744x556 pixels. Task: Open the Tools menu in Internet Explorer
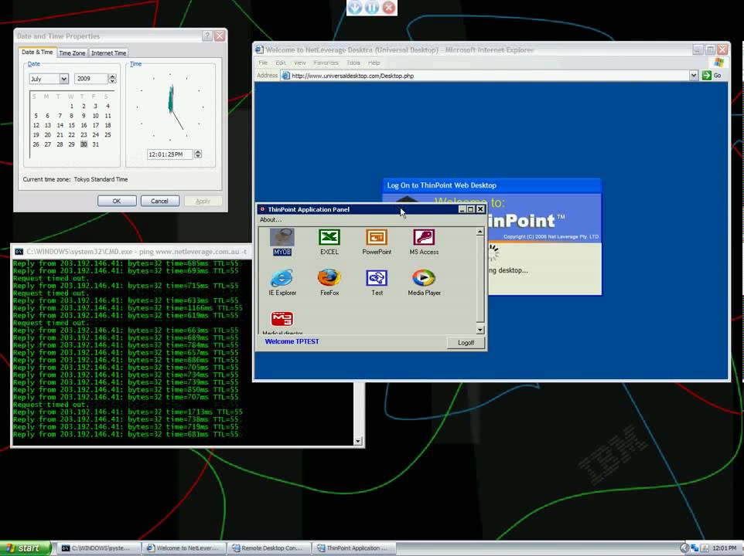pos(353,63)
